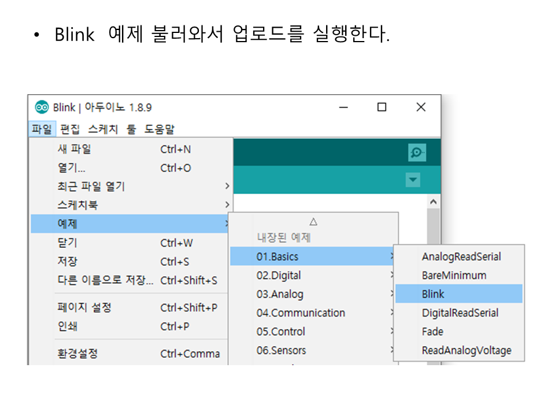
Task: Open the 스케치 menu
Action: [103, 129]
